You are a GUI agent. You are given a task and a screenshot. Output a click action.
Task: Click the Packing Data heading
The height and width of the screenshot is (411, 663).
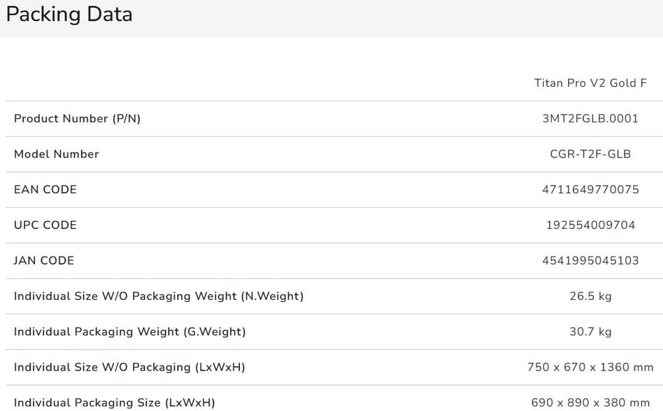coord(70,15)
